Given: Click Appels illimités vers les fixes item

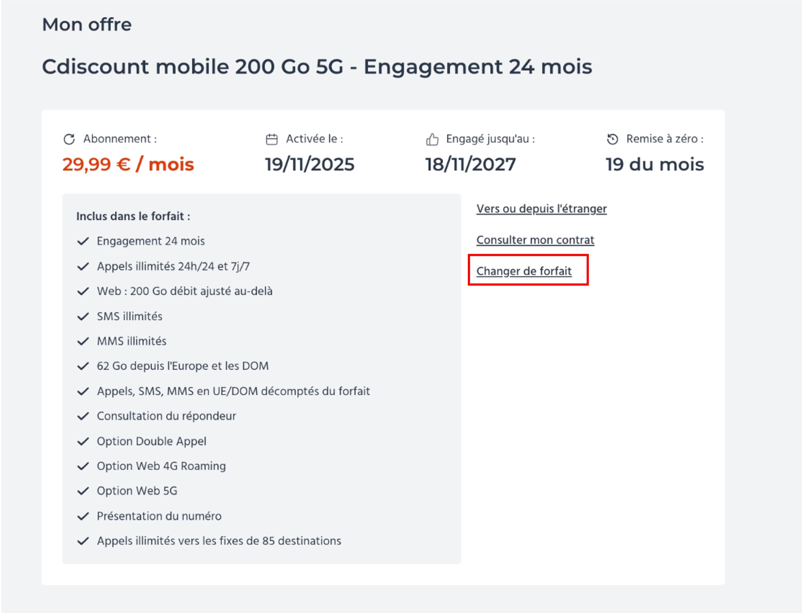Looking at the screenshot, I should (219, 541).
